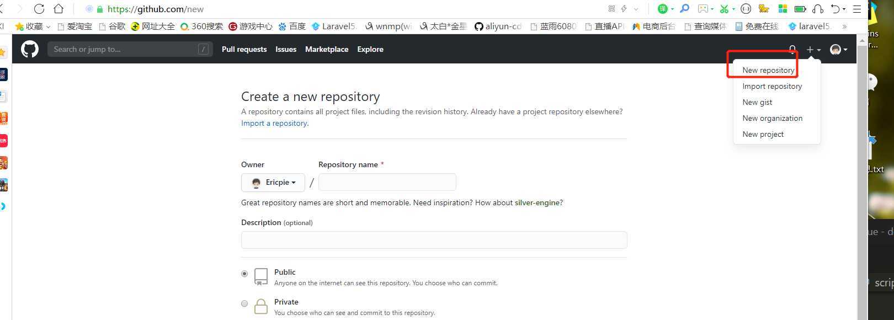Open the user avatar profile dropdown
This screenshot has height=320, width=894.
coord(839,50)
